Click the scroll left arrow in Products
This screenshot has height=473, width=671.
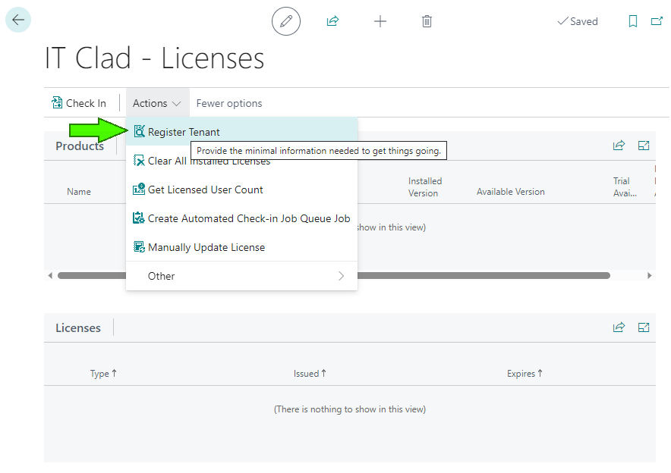(x=50, y=276)
